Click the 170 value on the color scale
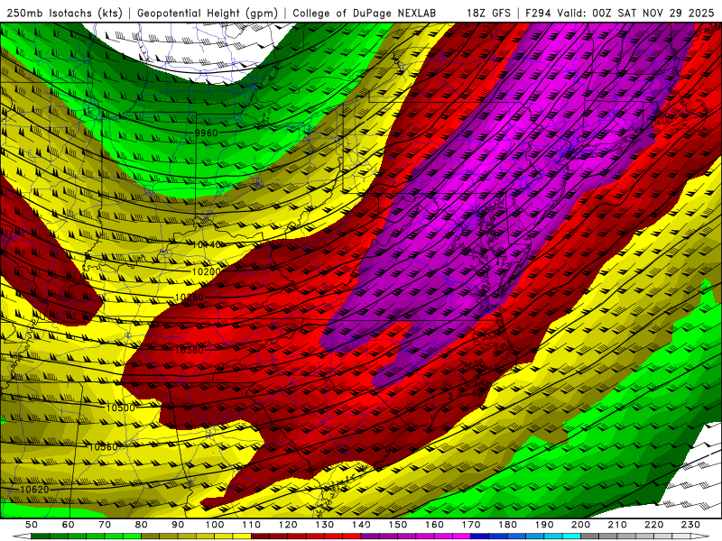The height and width of the screenshot is (541, 722). click(x=471, y=525)
